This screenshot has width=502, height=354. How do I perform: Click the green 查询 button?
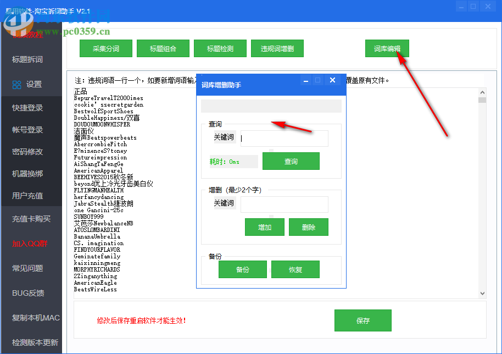tap(291, 161)
